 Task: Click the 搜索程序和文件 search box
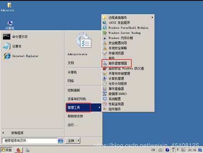(30, 141)
